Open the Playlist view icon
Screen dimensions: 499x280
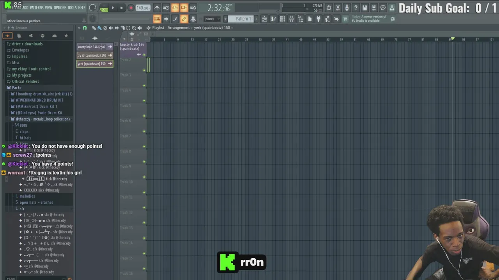pyautogui.click(x=264, y=19)
